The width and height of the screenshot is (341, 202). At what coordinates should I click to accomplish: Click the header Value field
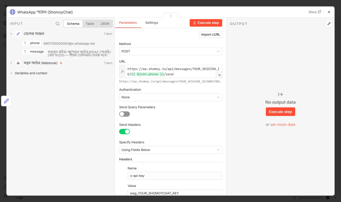pyautogui.click(x=175, y=193)
